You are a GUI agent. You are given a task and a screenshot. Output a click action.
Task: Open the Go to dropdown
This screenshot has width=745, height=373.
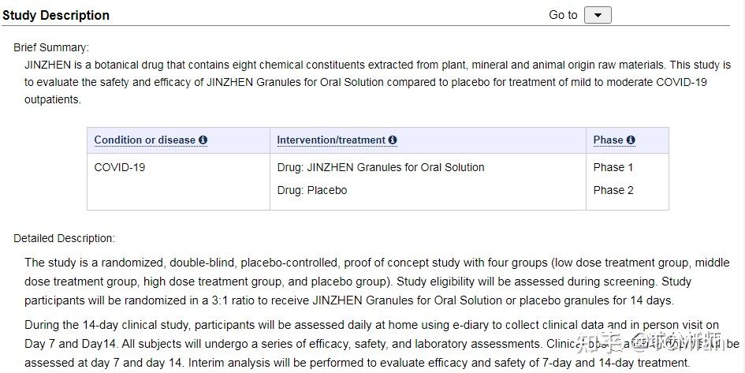[598, 15]
